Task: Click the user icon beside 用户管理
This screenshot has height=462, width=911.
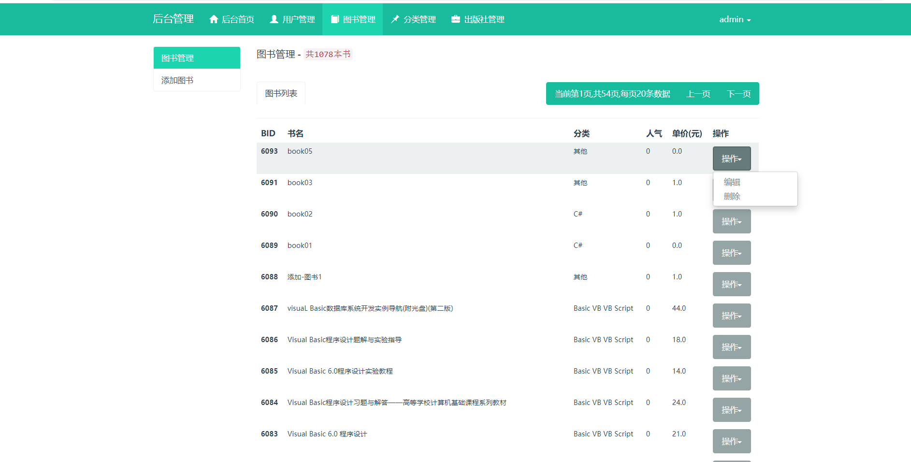Action: [274, 19]
